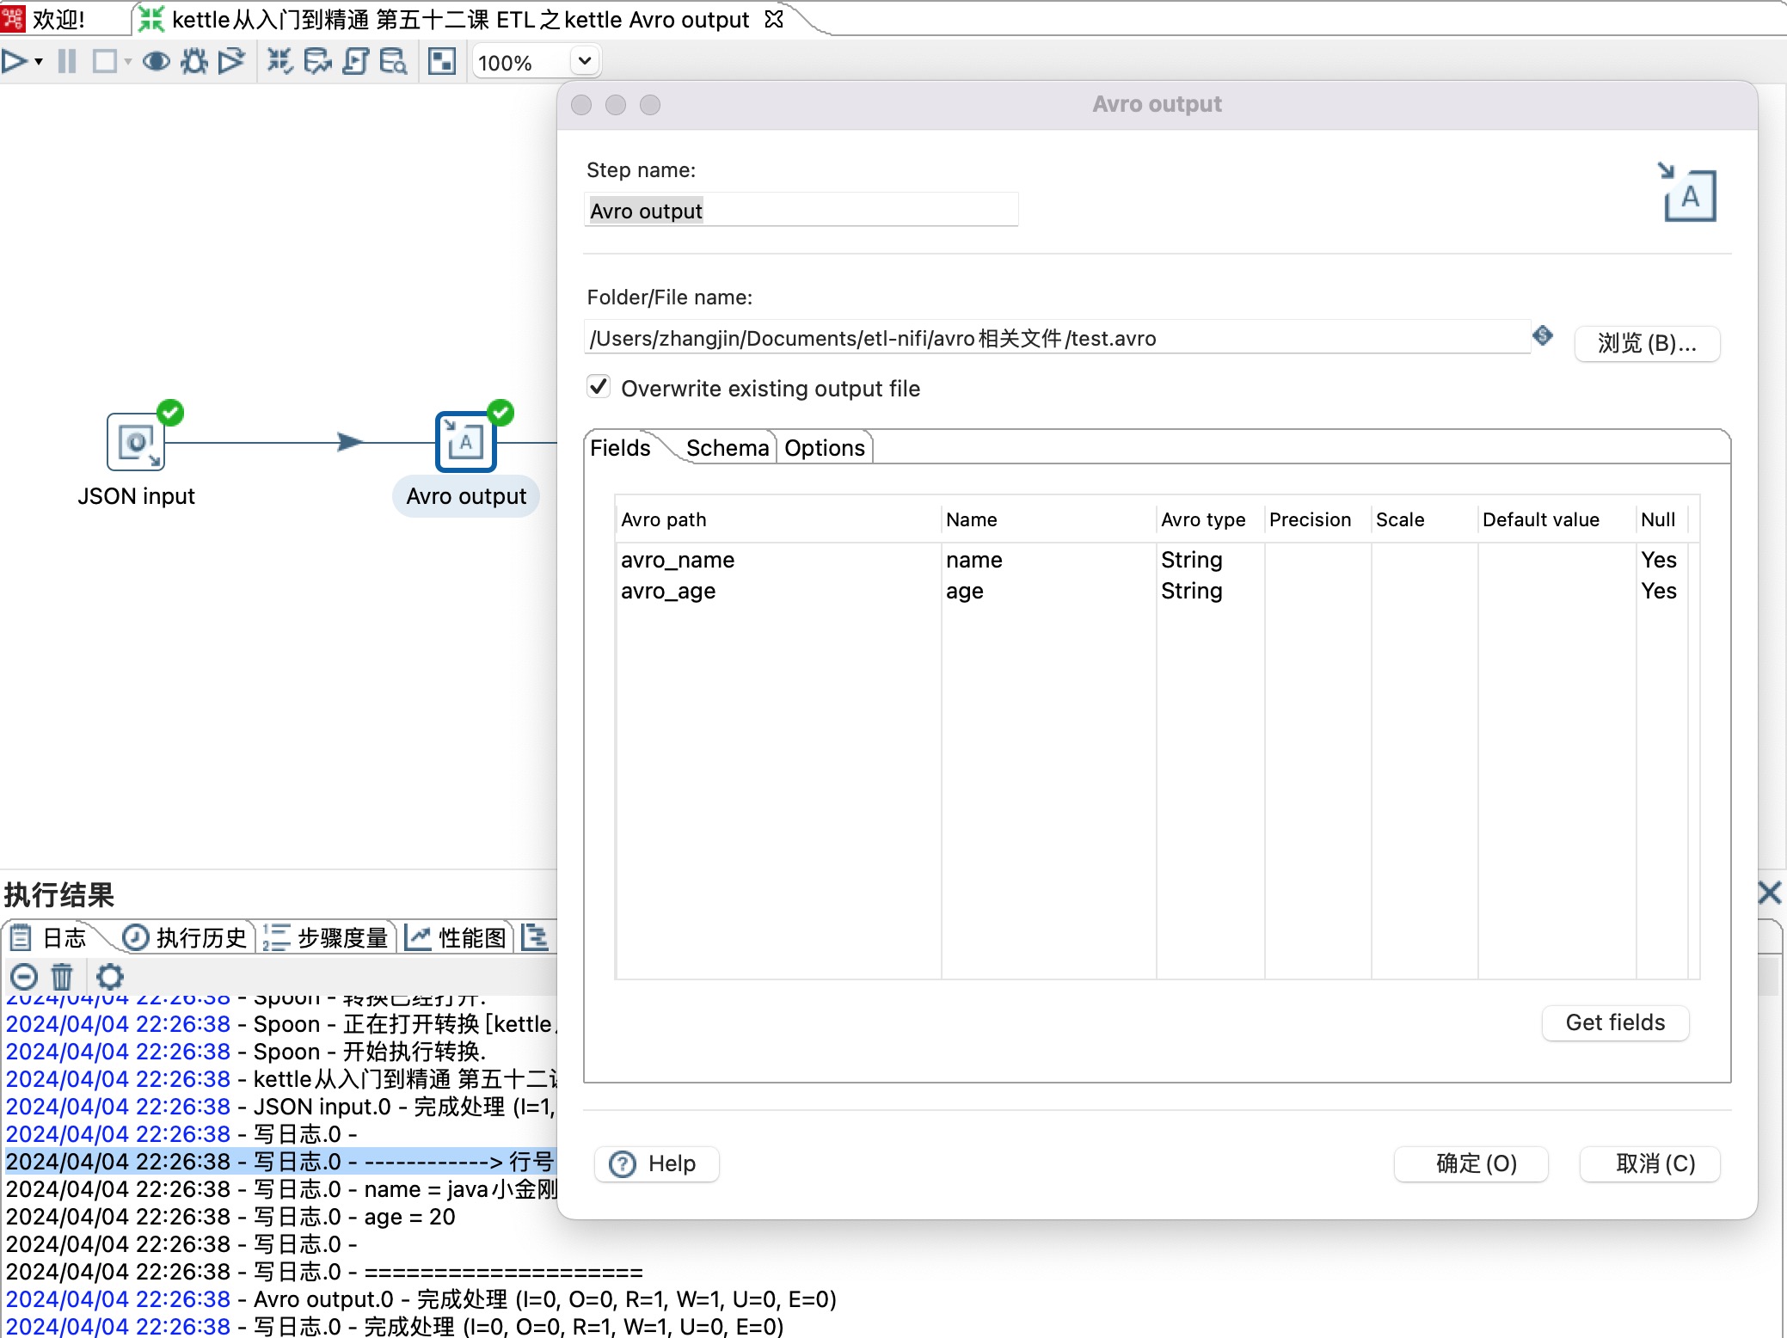The width and height of the screenshot is (1787, 1338).
Task: Verify the transformation with the check icon
Action: [279, 61]
